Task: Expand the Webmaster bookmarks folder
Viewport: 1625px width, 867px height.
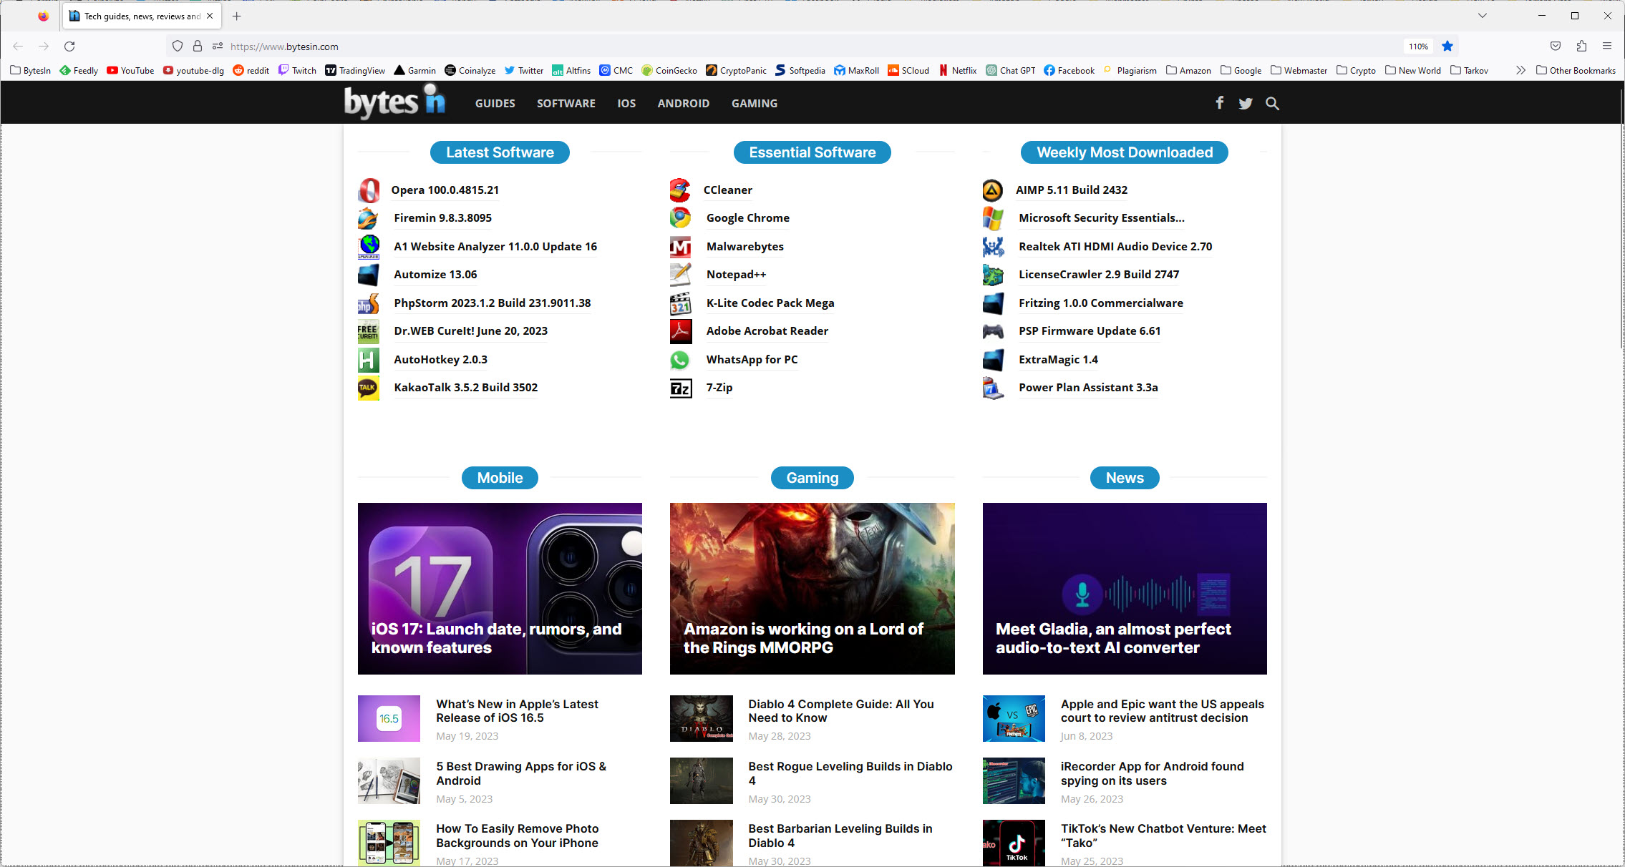Action: 1299,70
